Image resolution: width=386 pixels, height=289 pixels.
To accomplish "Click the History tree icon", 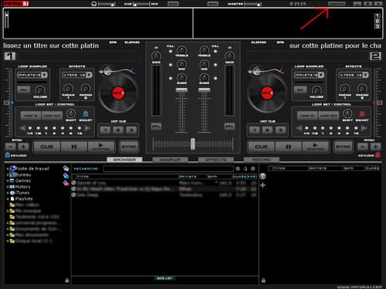I will pyautogui.click(x=12, y=187).
